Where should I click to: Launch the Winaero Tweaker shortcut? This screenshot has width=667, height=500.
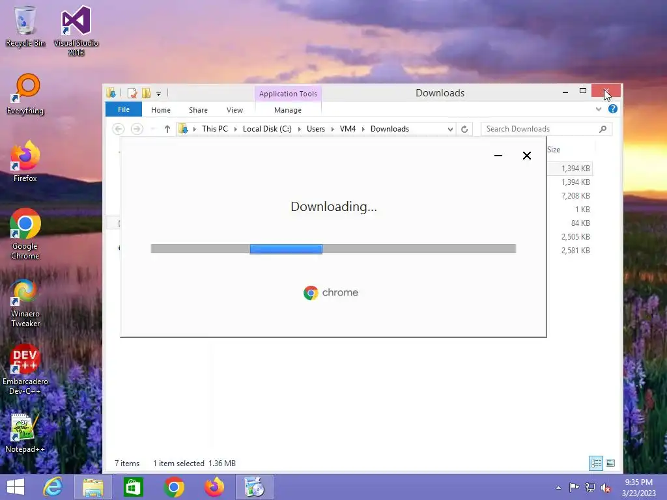pos(25,303)
